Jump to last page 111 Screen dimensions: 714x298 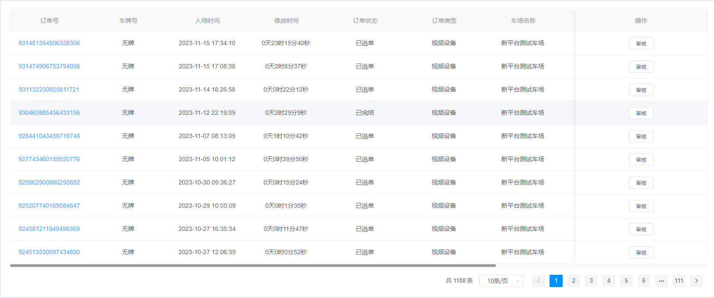[x=678, y=281]
